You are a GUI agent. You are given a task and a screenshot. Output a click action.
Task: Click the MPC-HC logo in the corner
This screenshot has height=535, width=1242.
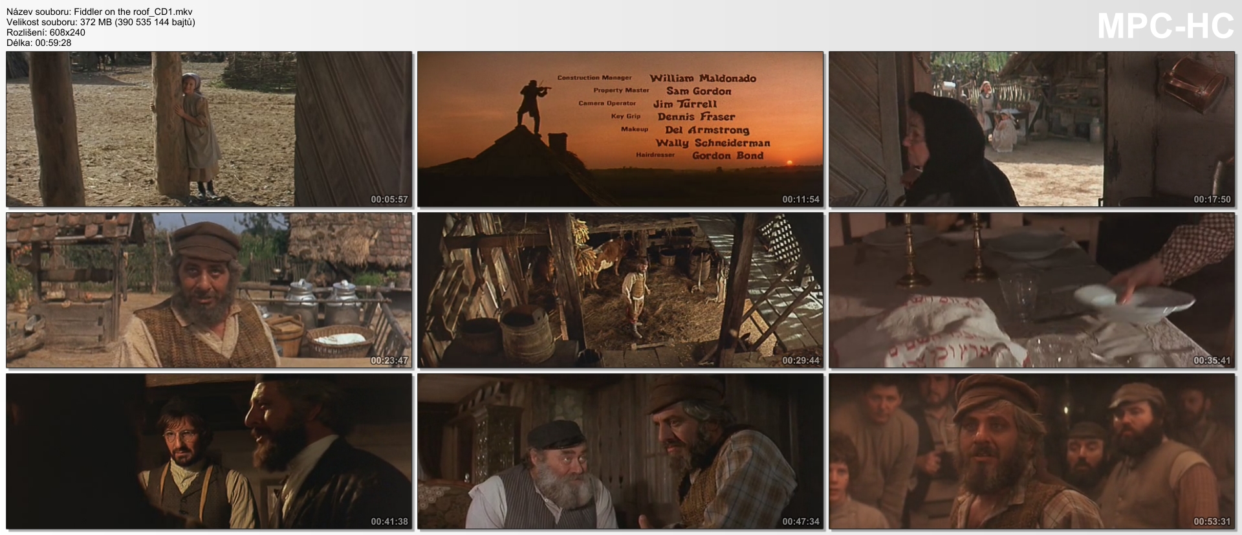pyautogui.click(x=1165, y=27)
